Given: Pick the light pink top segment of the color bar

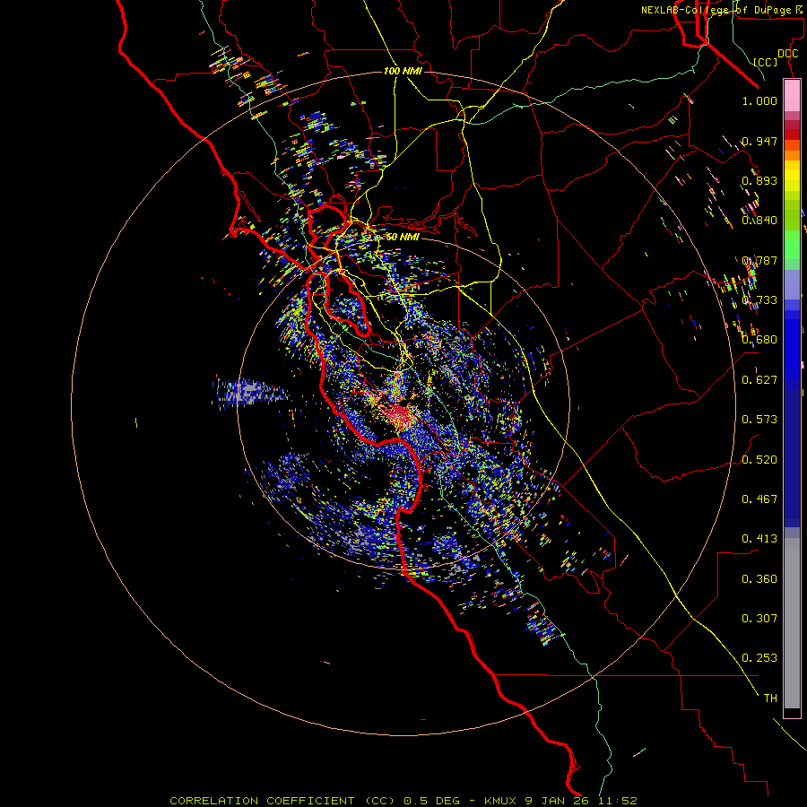Looking at the screenshot, I should pos(792,96).
